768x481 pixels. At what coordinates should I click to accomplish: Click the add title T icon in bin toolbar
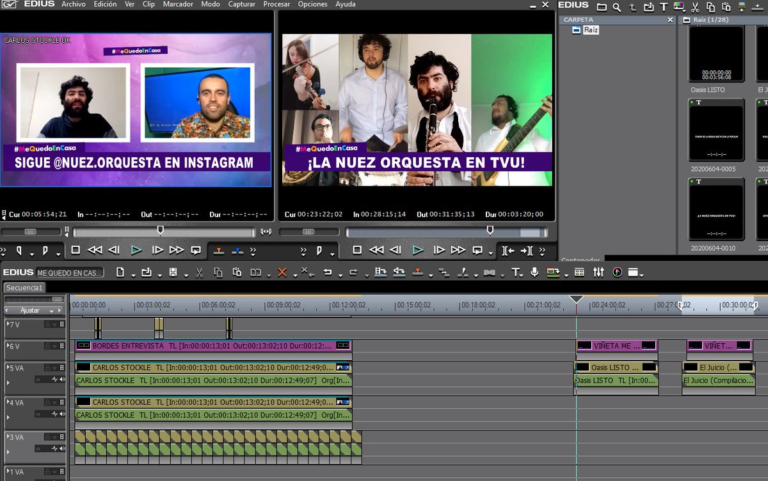pyautogui.click(x=664, y=7)
